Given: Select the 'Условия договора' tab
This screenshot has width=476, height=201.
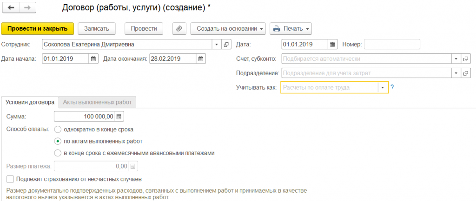Looking at the screenshot, I should (x=30, y=102).
